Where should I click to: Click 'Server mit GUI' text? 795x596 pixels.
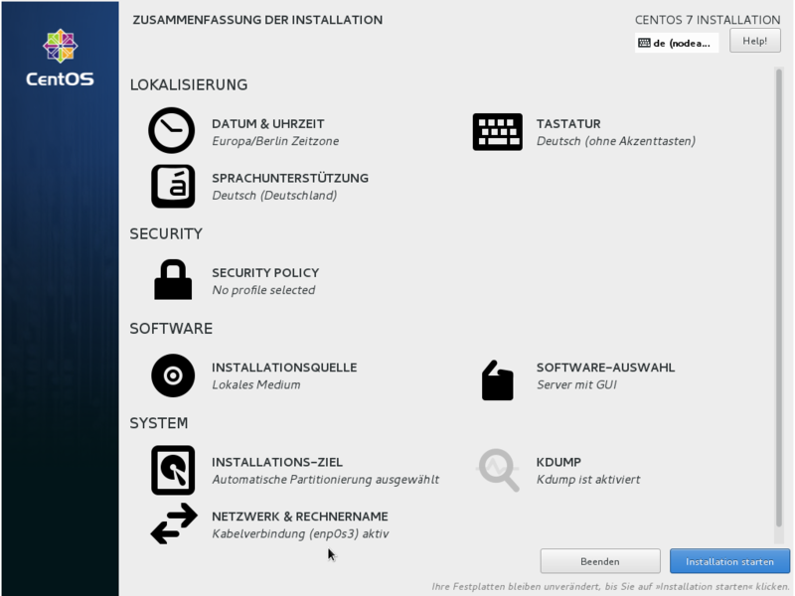[576, 384]
